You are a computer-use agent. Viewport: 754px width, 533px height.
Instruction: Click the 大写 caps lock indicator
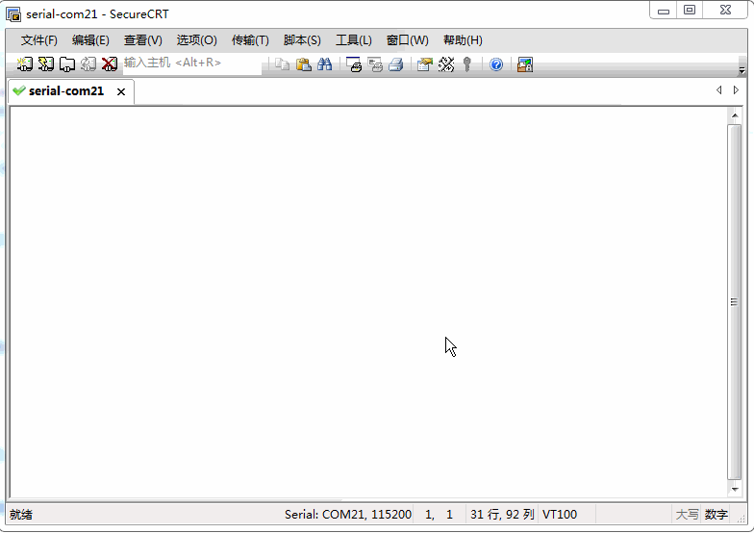(687, 514)
